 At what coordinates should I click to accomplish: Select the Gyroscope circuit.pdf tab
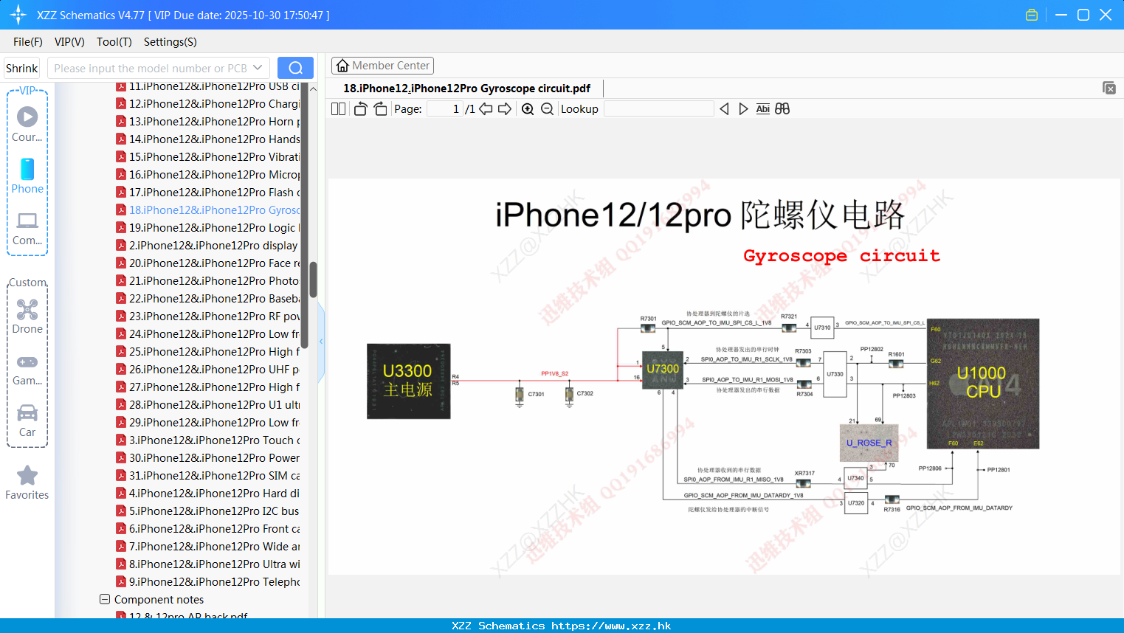click(466, 89)
